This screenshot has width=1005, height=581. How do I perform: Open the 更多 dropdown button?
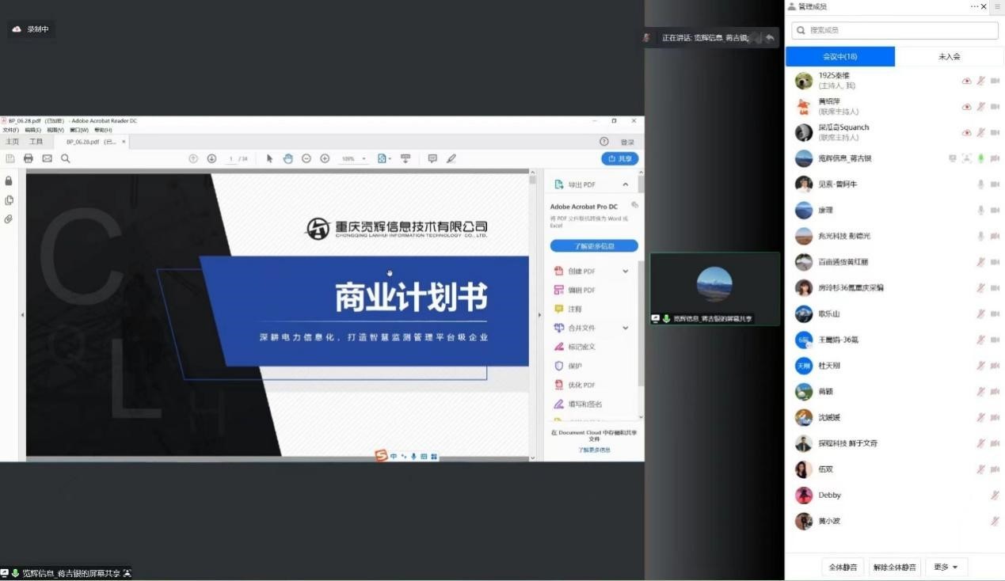tap(946, 567)
